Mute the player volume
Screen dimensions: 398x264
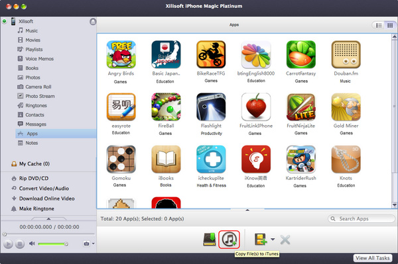pyautogui.click(x=32, y=243)
